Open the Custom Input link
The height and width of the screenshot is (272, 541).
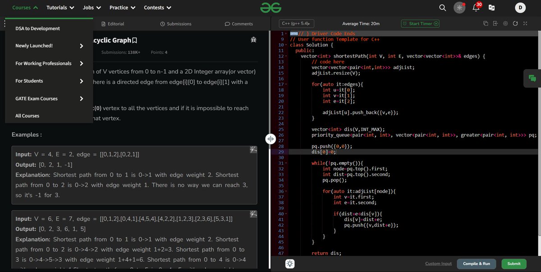tap(438, 263)
